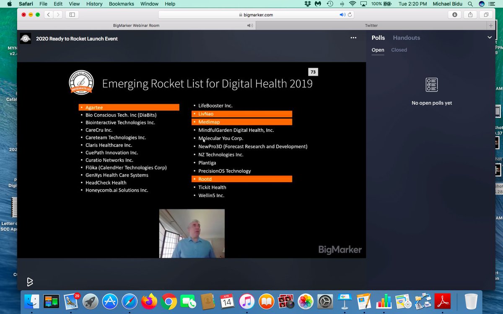Click the presenter webcam video thumbnail
Screen dimensions: 503x314
coord(192,233)
